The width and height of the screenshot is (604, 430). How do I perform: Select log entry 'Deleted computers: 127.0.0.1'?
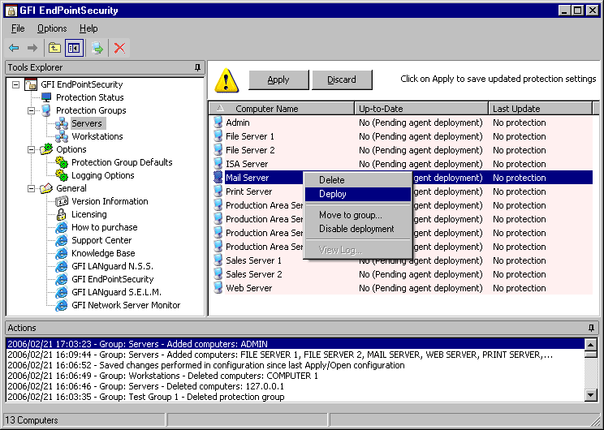point(296,386)
